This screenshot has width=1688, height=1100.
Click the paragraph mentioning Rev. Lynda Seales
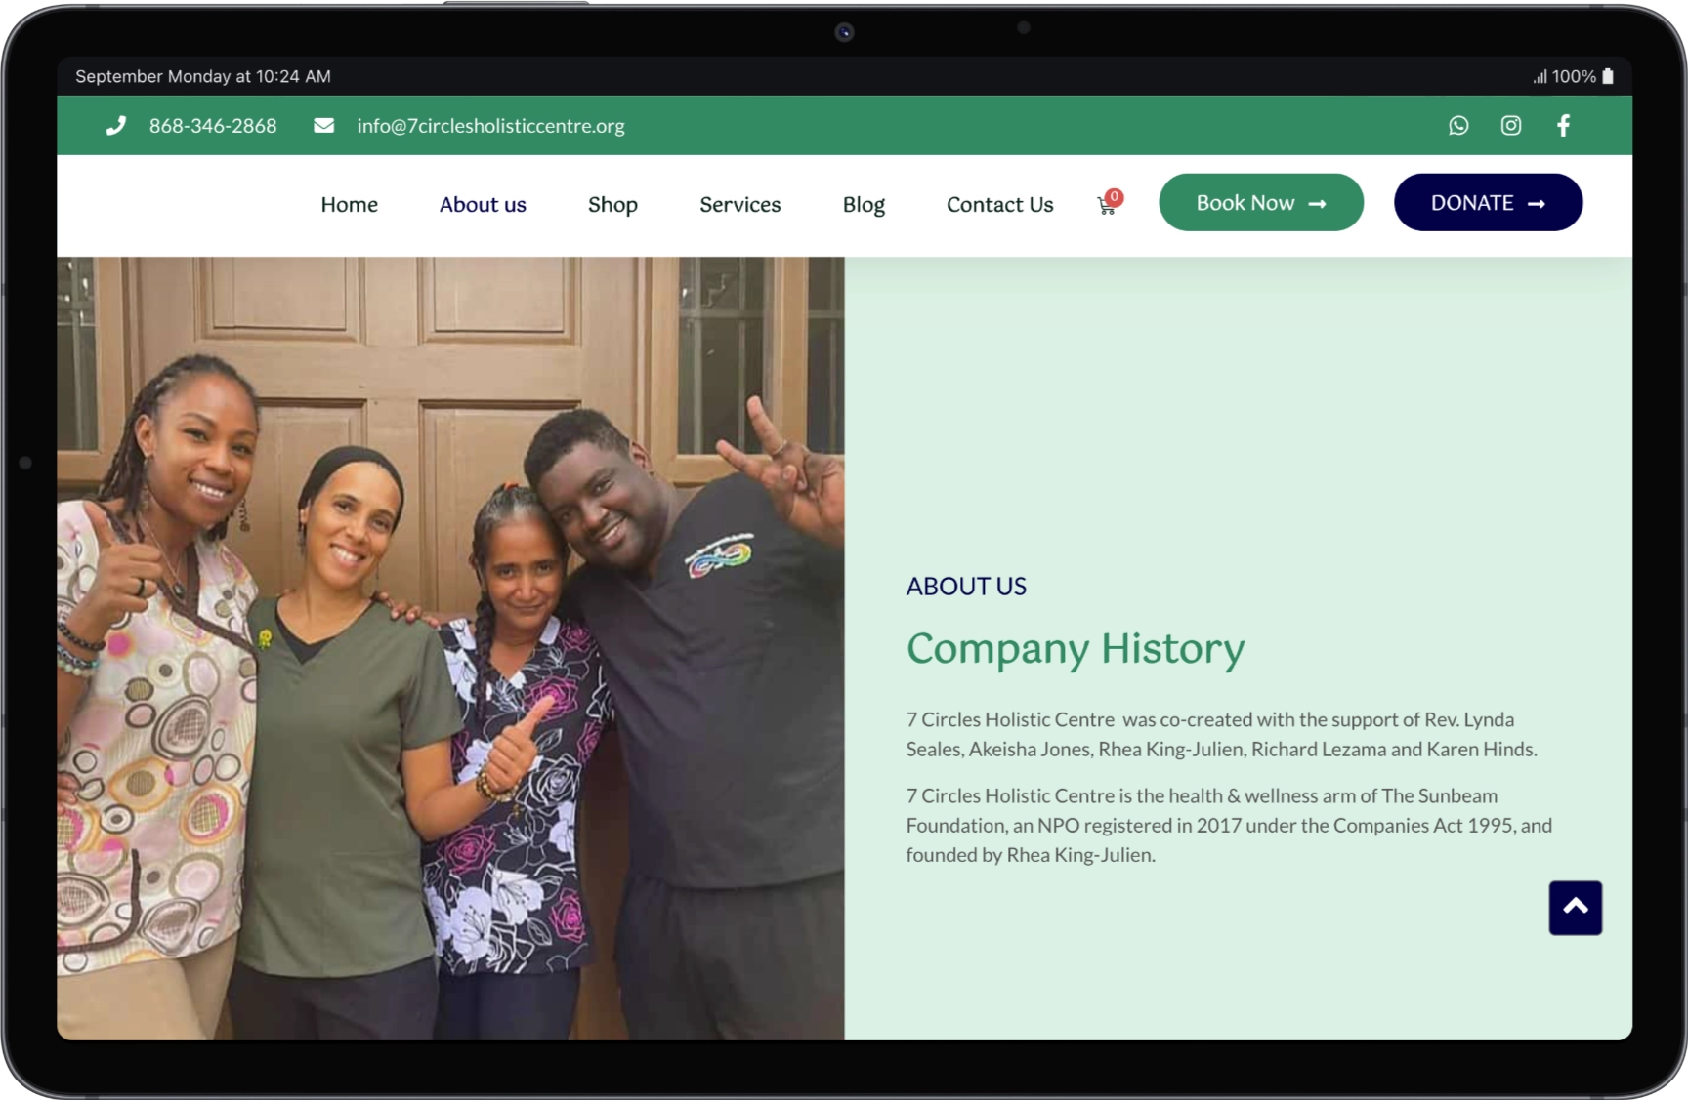click(x=1221, y=734)
